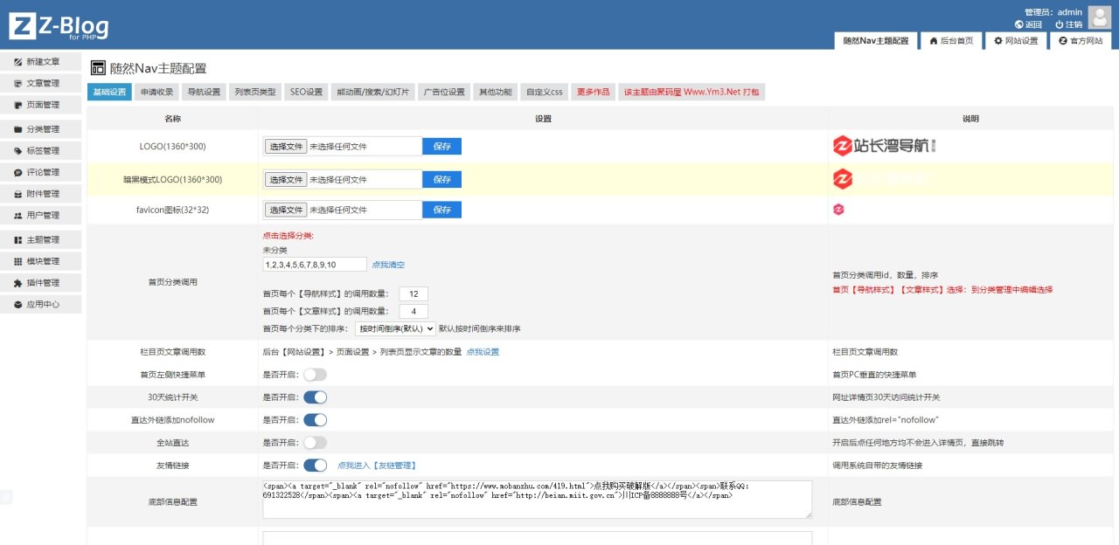Go to 用户管理 in the sidebar

click(x=41, y=216)
